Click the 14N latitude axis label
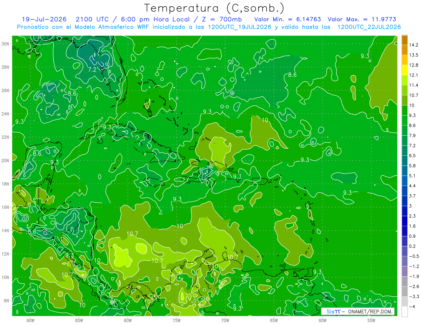The height and width of the screenshot is (325, 421). (x=6, y=231)
